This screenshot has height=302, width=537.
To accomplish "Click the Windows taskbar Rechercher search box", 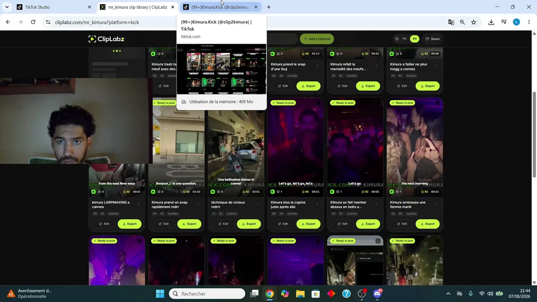I will pyautogui.click(x=207, y=294).
